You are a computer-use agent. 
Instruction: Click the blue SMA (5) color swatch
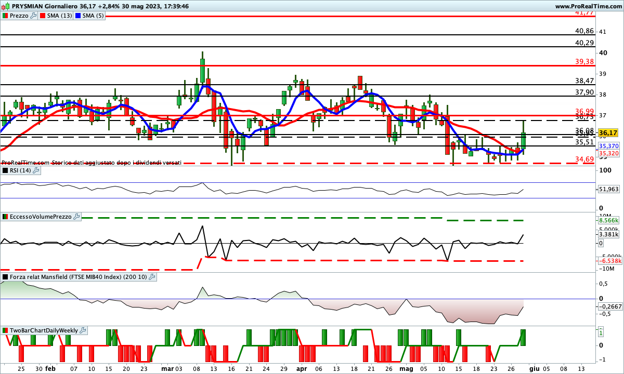[x=79, y=16]
